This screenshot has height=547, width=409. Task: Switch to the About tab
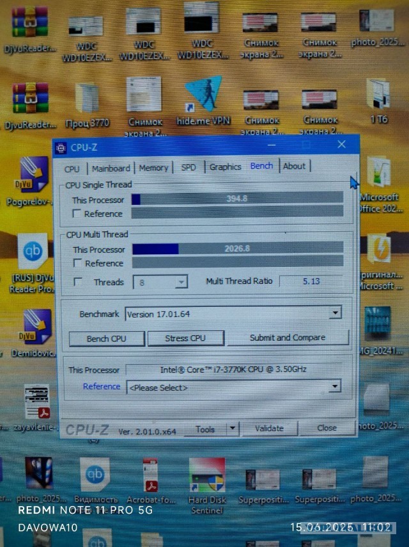294,166
